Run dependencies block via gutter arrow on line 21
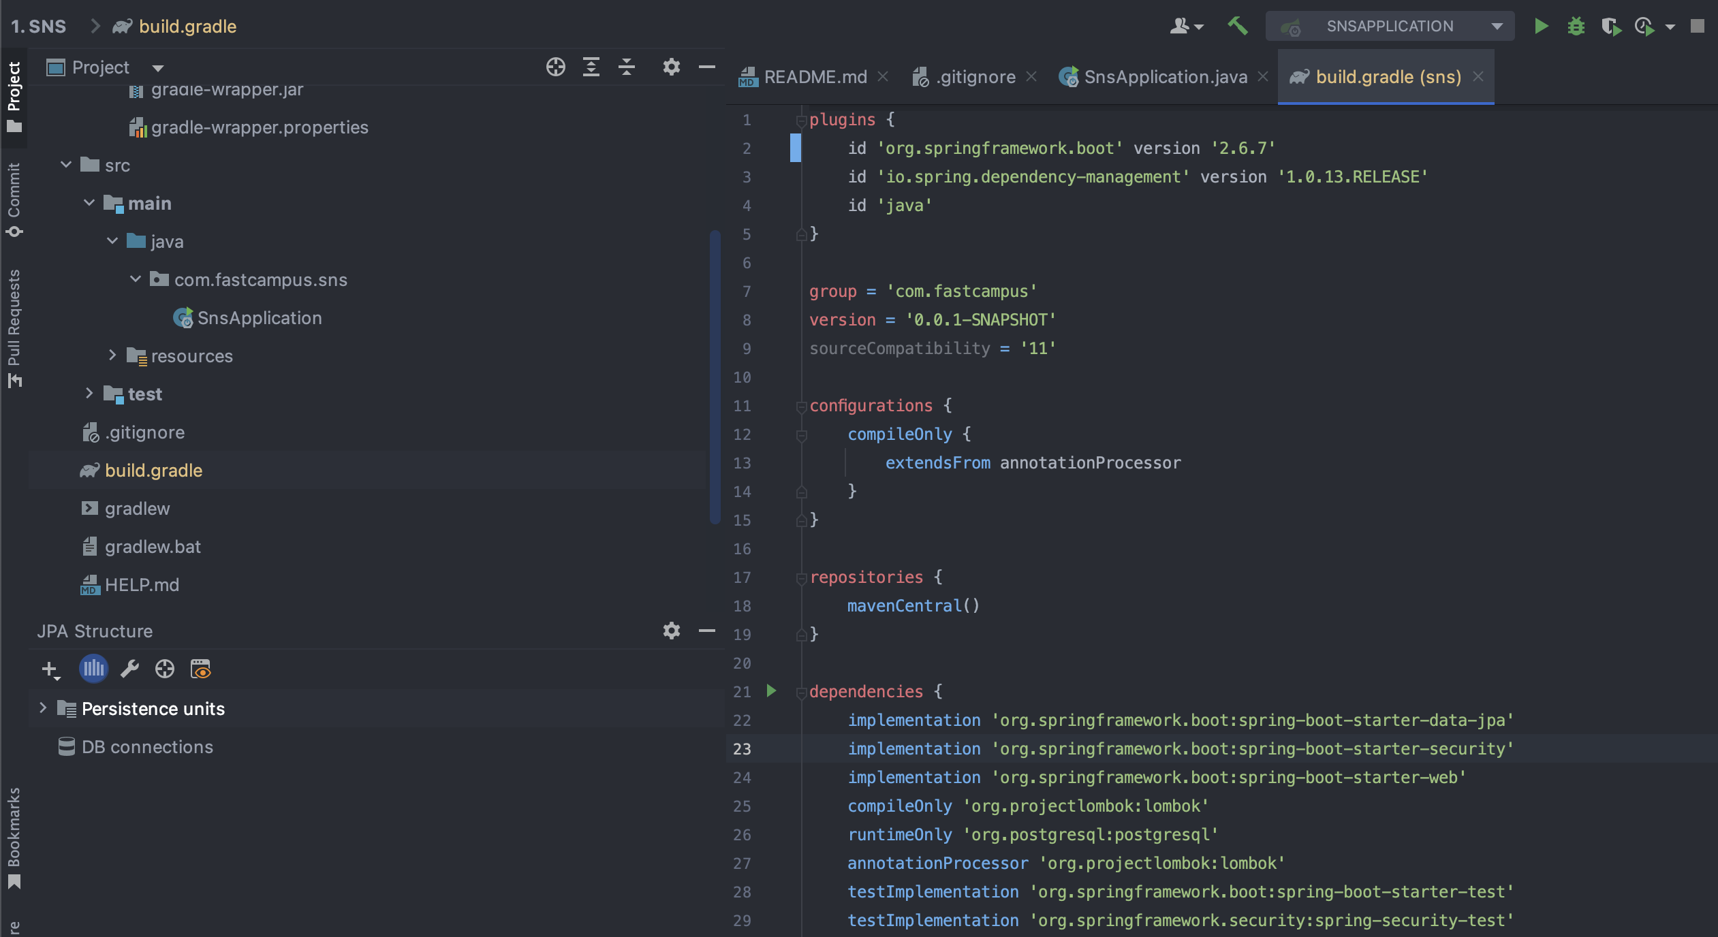This screenshot has height=937, width=1718. click(x=771, y=691)
